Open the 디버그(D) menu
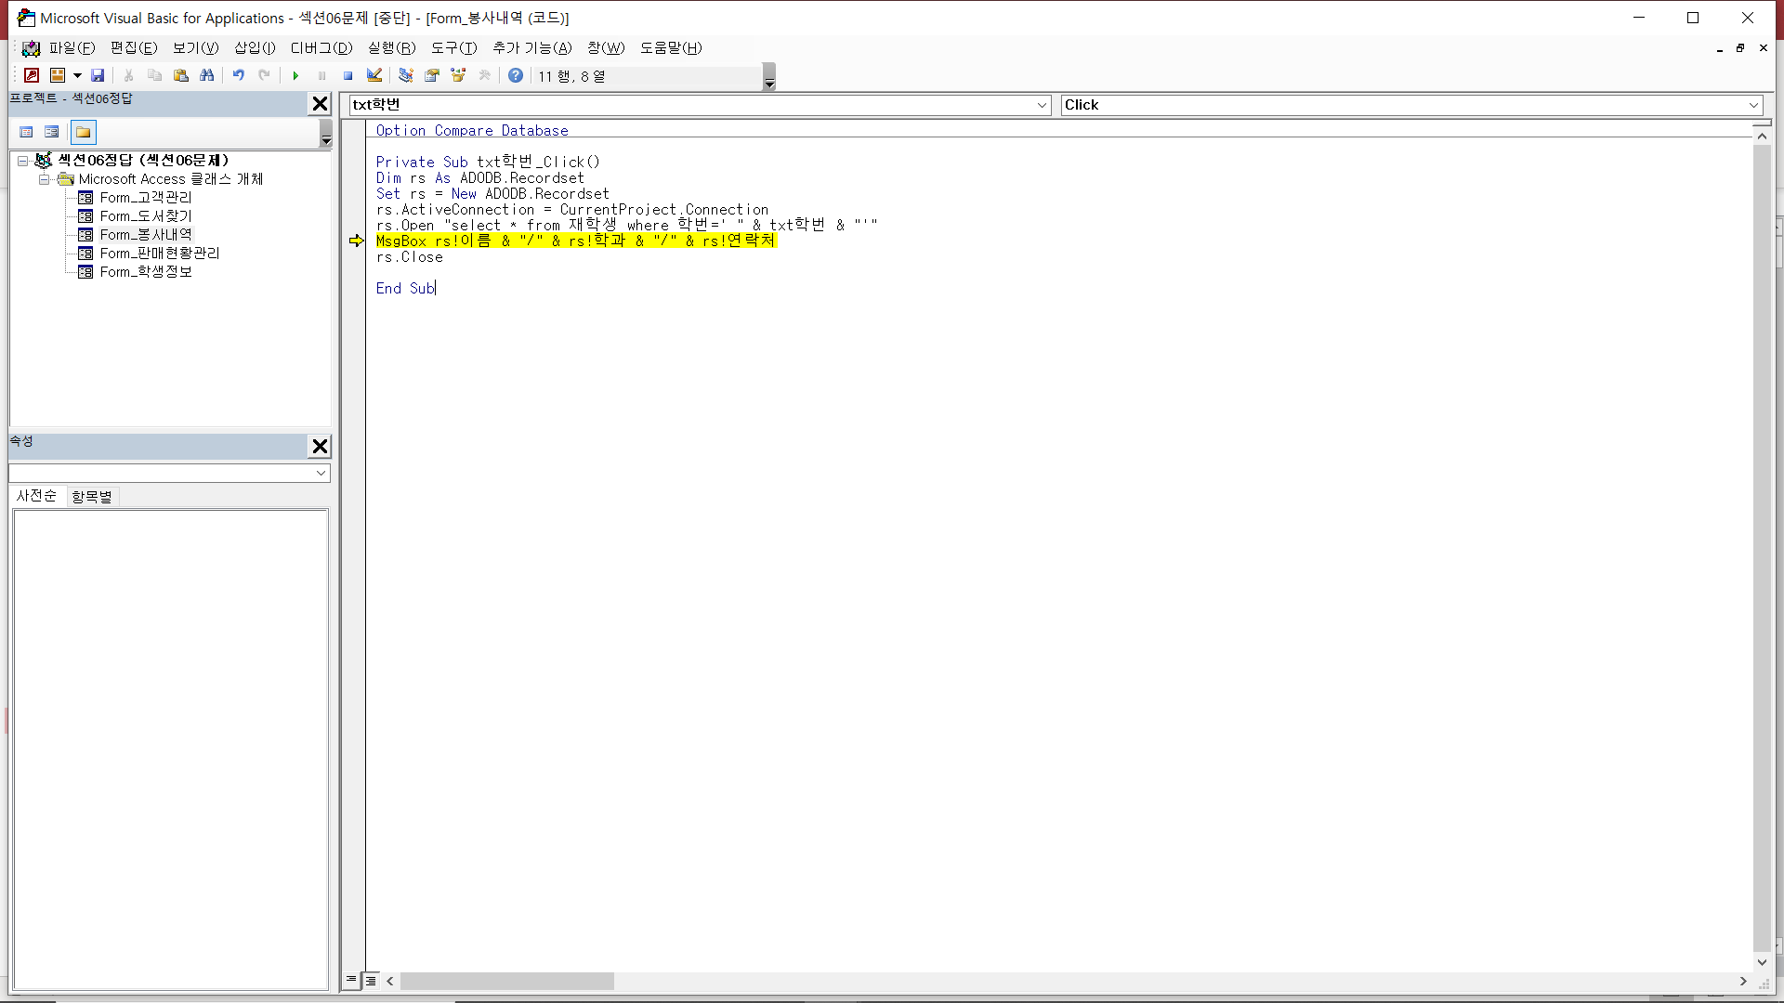 tap(321, 47)
